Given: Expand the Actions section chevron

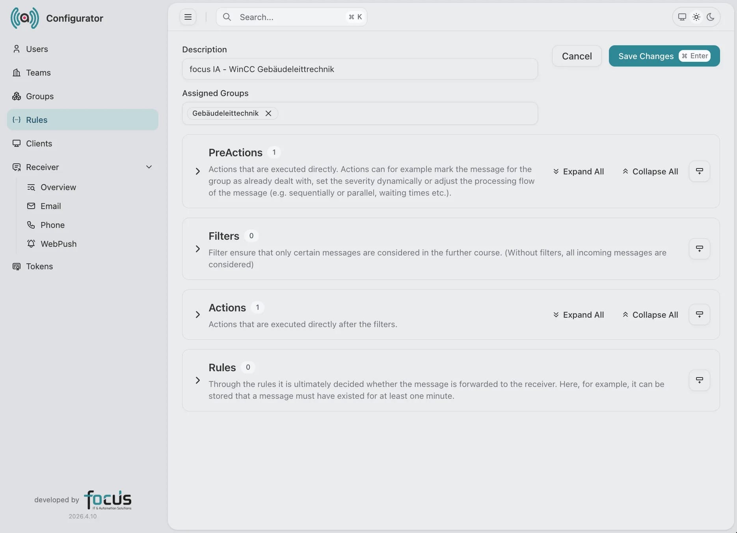Looking at the screenshot, I should coord(198,315).
